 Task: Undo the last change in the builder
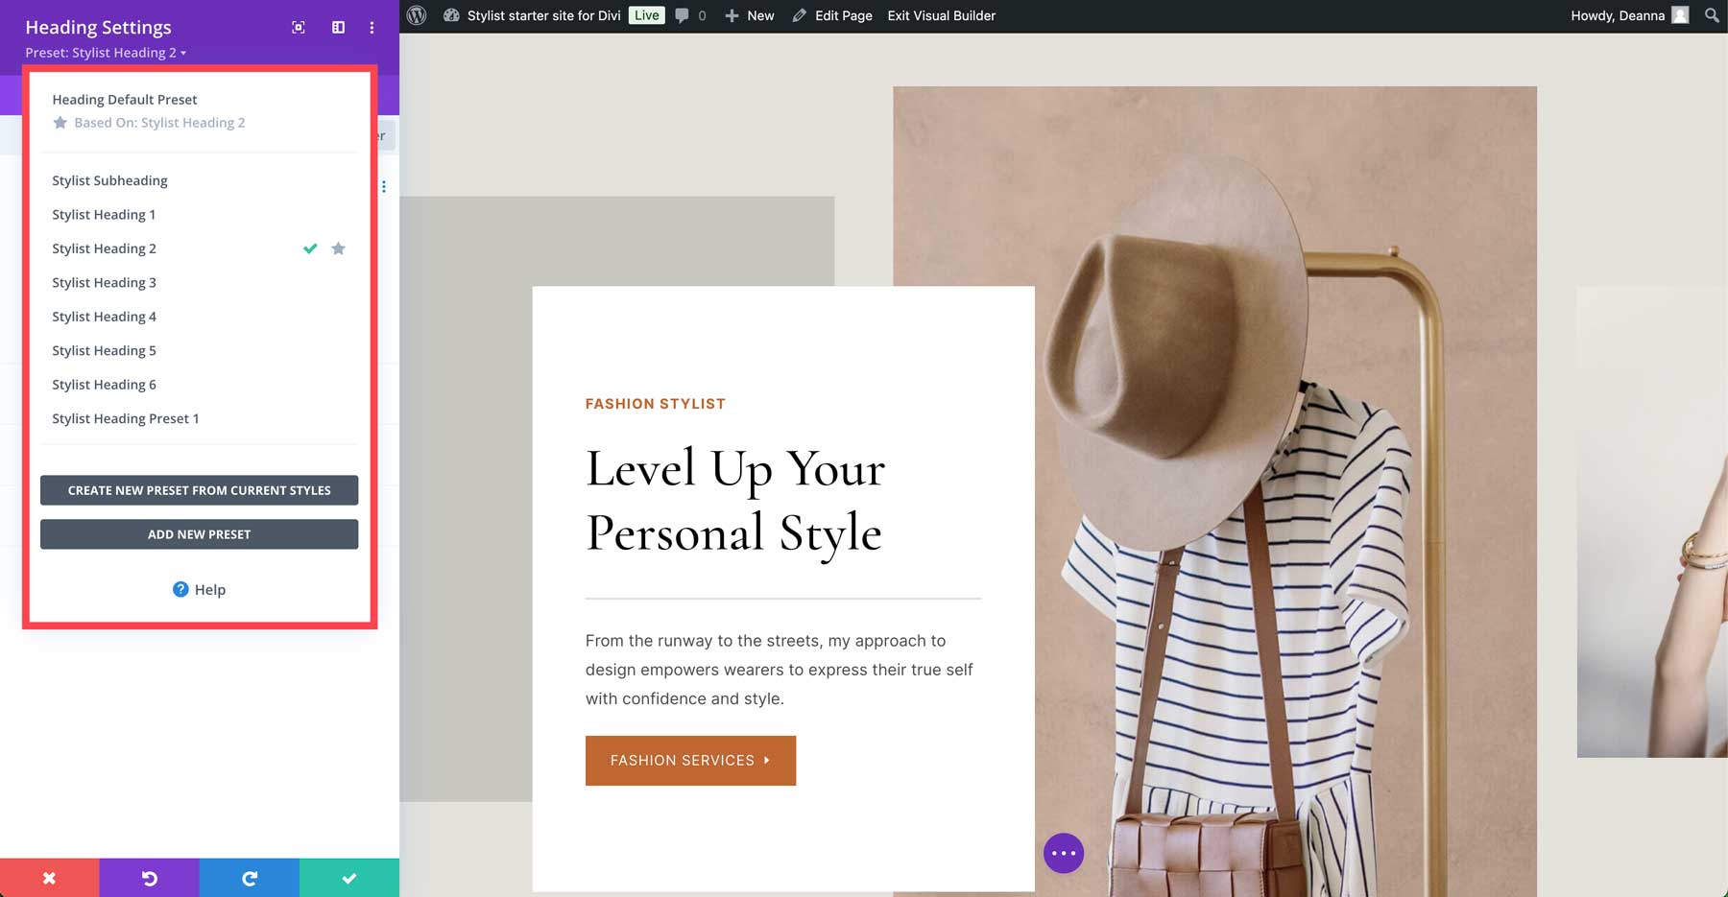[149, 877]
